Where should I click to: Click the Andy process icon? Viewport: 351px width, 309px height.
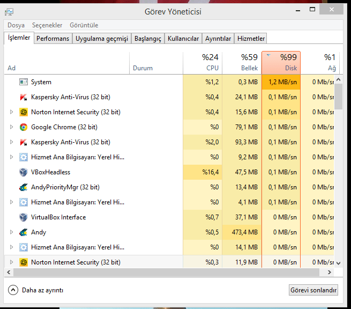coord(23,232)
